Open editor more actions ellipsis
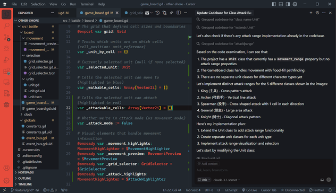This screenshot has height=193, width=336. tap(186, 13)
